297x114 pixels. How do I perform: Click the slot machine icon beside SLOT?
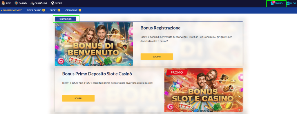pos(3,3)
